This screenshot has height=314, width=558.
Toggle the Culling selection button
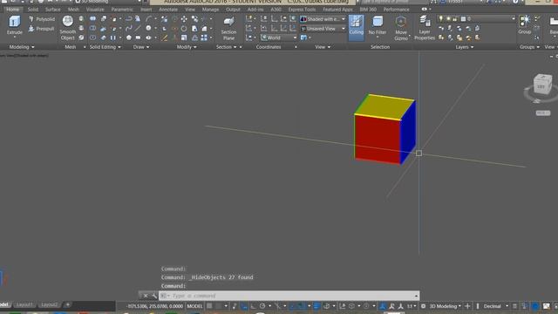coord(357,27)
